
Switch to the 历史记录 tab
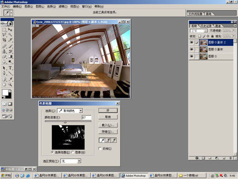coord(206,26)
